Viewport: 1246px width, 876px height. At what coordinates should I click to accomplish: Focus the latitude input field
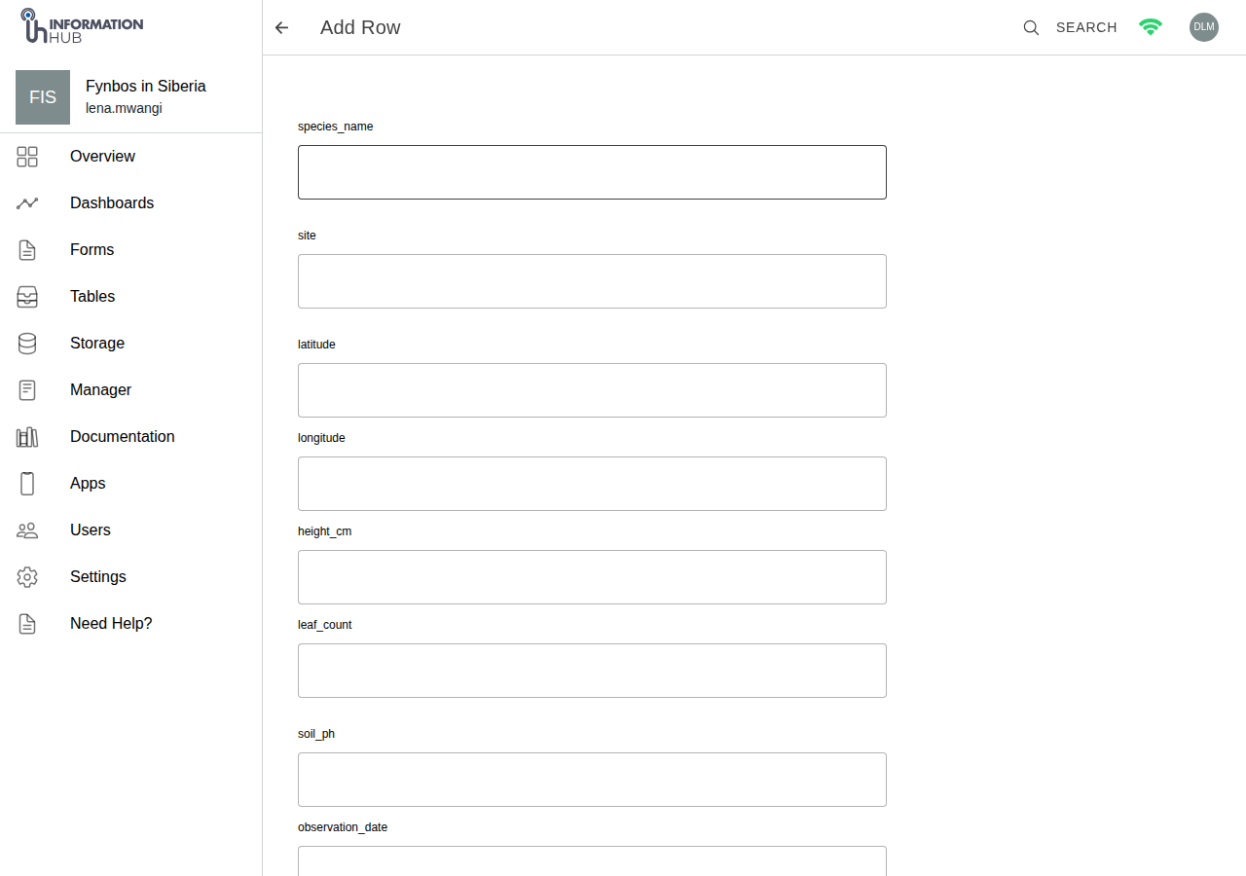pyautogui.click(x=592, y=390)
